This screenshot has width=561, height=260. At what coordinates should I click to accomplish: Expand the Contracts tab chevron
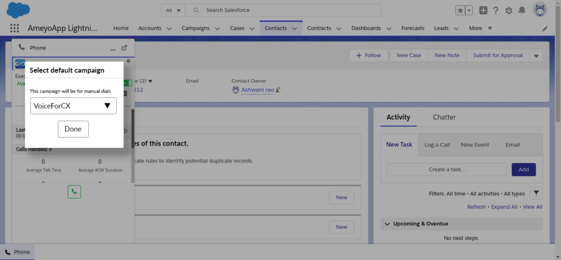point(339,28)
